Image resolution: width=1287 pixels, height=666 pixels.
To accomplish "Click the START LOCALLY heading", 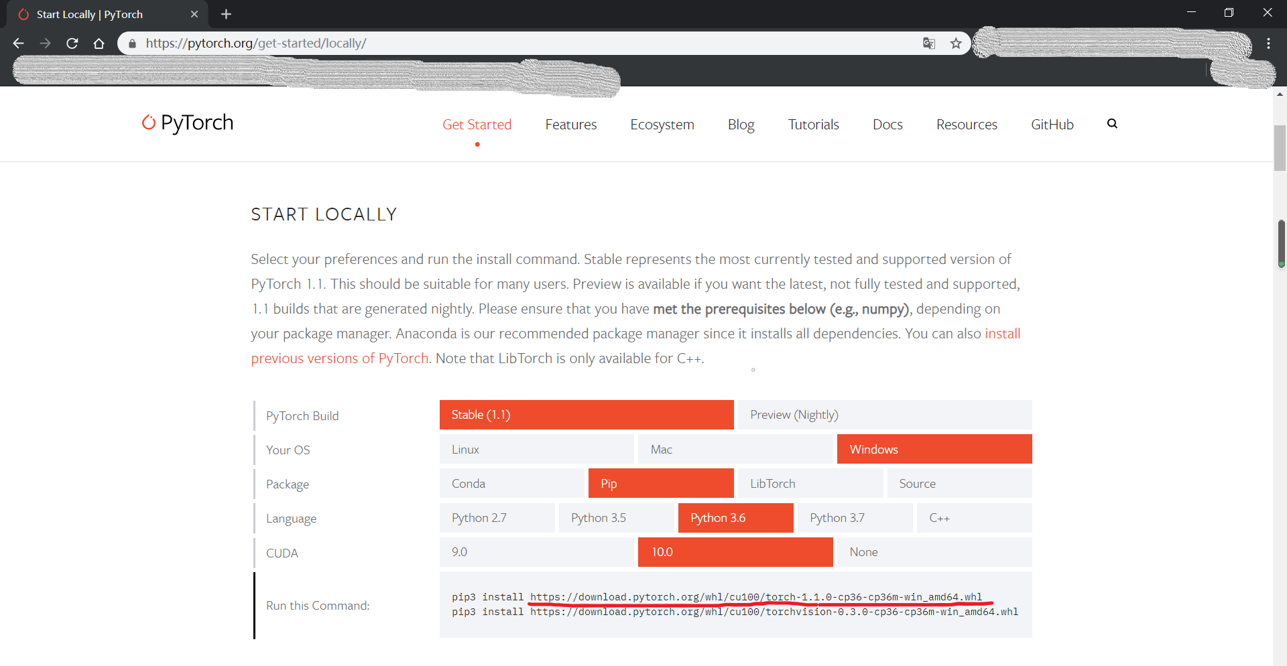I will tap(324, 214).
